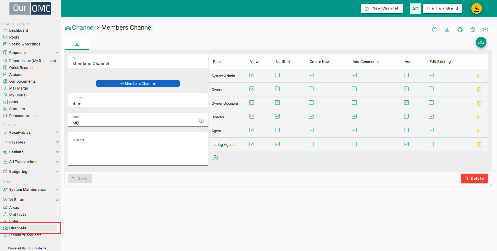Open the CLG Systems link
The image size is (497, 251).
(x=36, y=248)
